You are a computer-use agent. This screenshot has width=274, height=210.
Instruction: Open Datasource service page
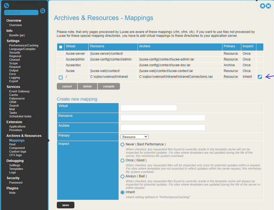17,98
